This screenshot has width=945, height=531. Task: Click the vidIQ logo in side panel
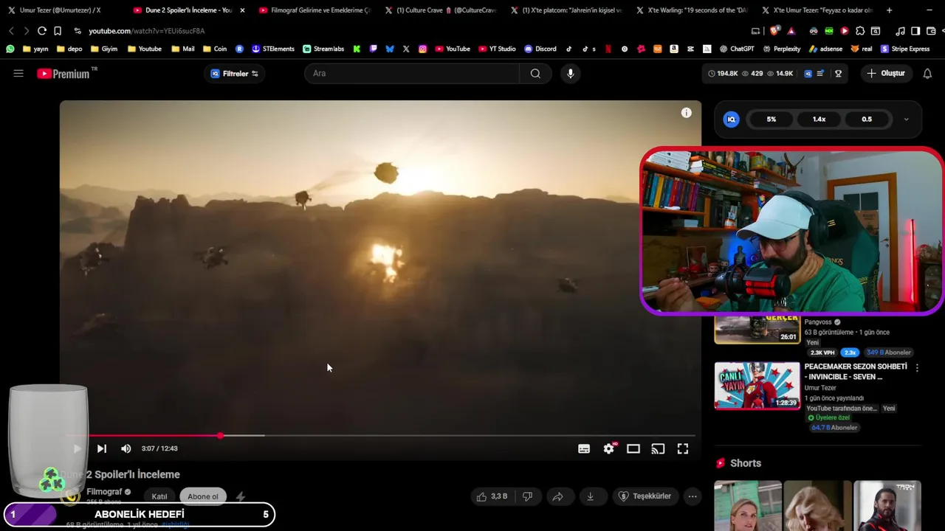(731, 119)
